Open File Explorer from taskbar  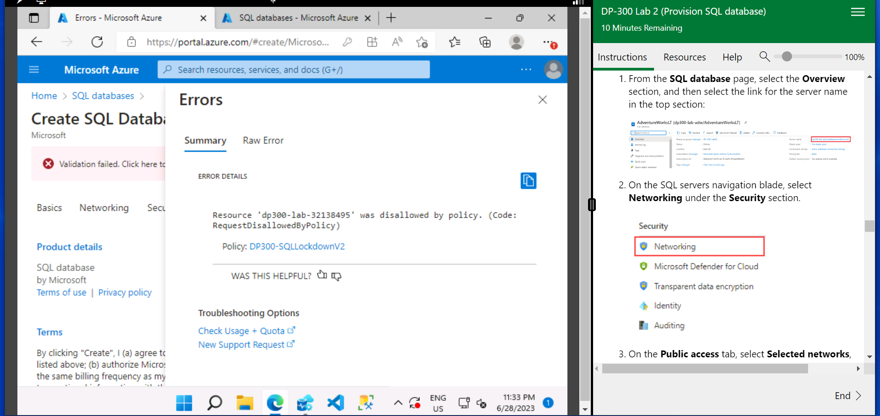coord(245,403)
